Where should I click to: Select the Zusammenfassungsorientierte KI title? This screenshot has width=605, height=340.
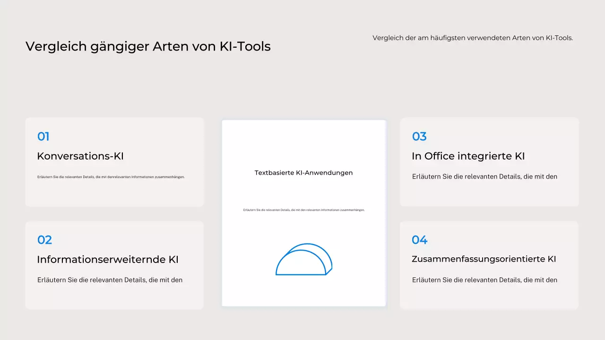click(484, 259)
